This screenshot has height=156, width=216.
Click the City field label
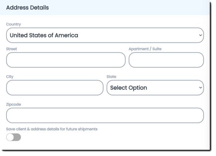[10, 77]
